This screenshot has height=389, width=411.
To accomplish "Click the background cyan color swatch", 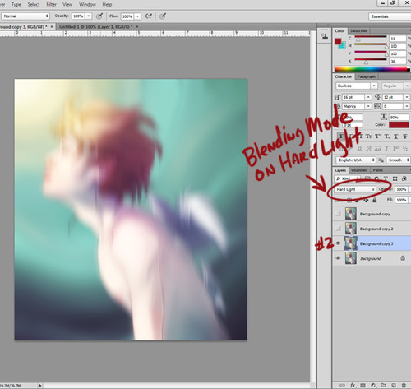I will pos(342,46).
